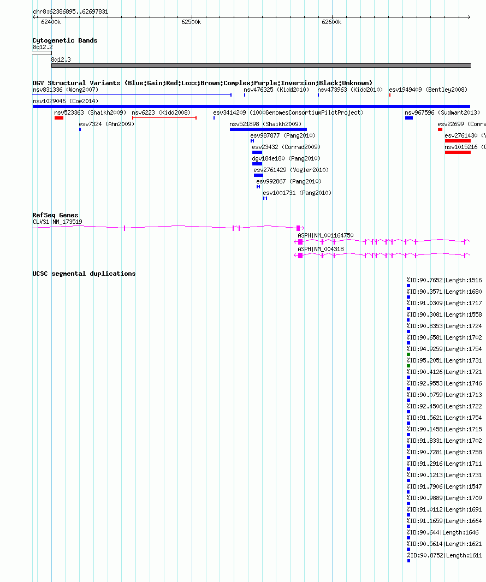Click segmental duplication %ID:90.9889 Length:1709
This screenshot has height=582, width=486.
444,498
